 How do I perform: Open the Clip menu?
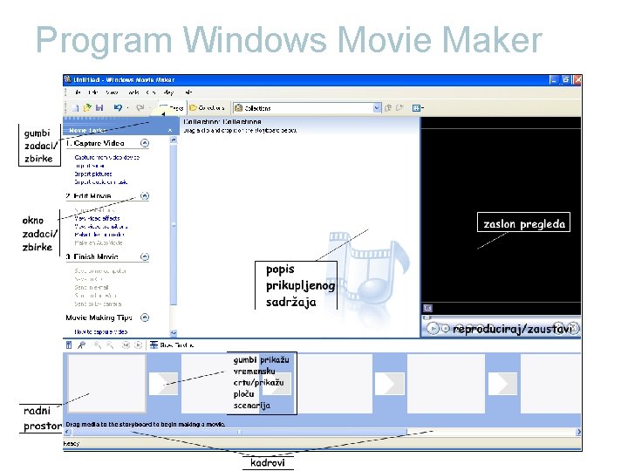click(151, 92)
